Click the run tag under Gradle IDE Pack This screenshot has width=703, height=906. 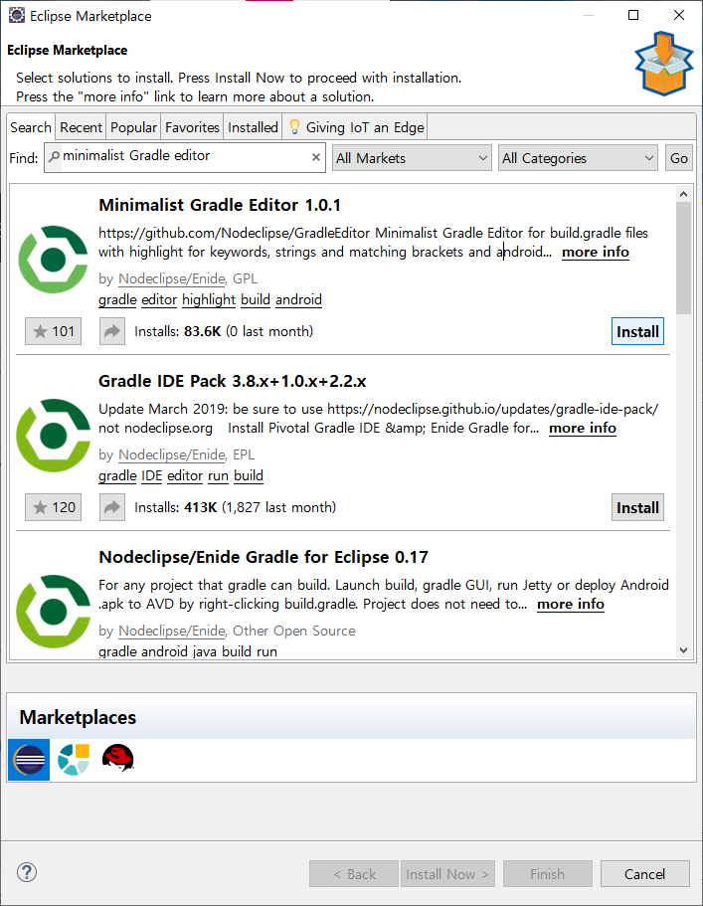[219, 475]
